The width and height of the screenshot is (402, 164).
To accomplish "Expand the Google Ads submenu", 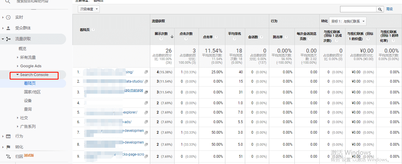I will point(18,66).
